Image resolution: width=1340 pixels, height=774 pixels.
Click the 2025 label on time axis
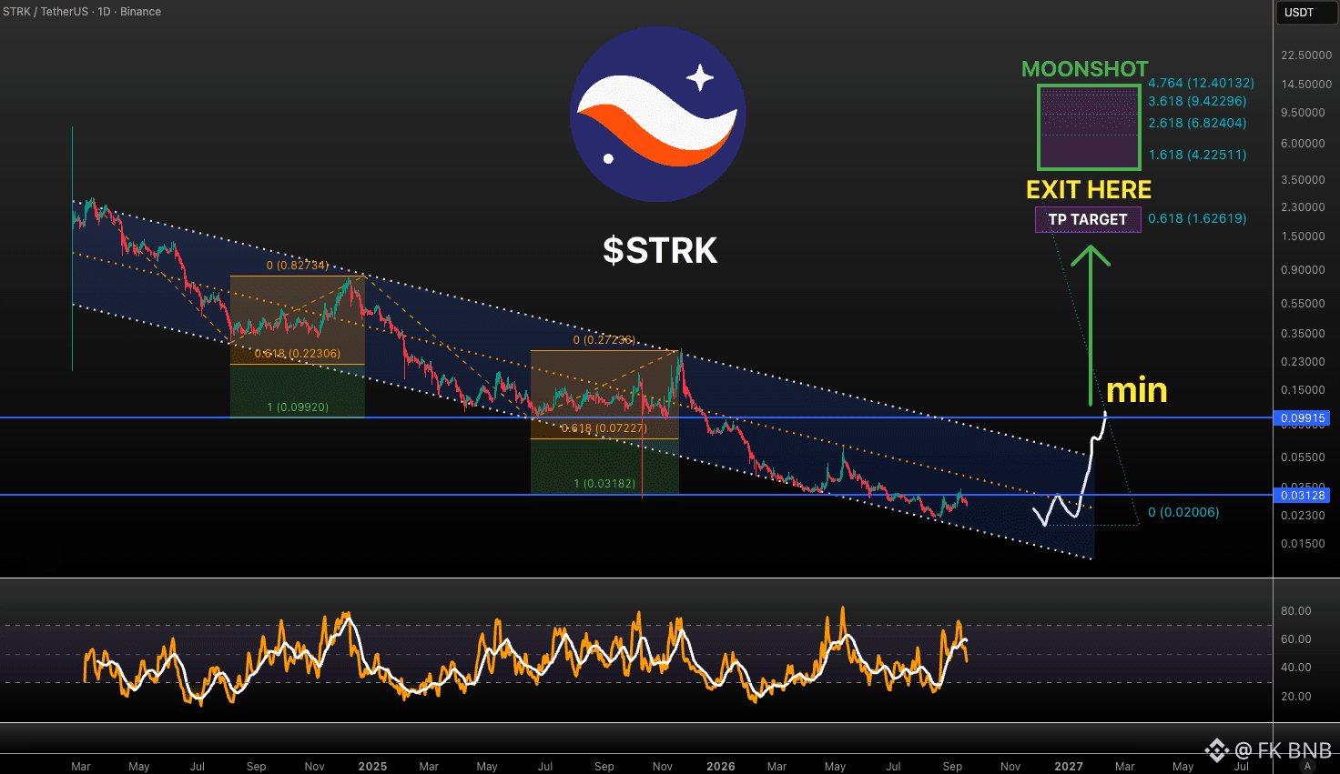(372, 767)
